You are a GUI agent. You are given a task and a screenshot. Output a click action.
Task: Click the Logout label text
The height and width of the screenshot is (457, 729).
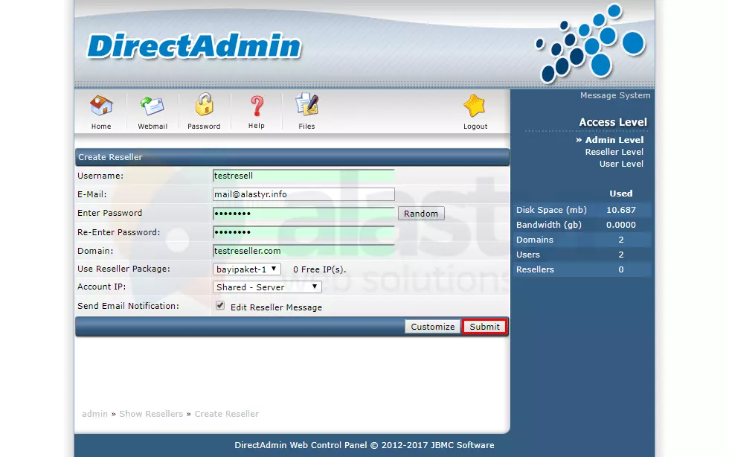click(475, 127)
